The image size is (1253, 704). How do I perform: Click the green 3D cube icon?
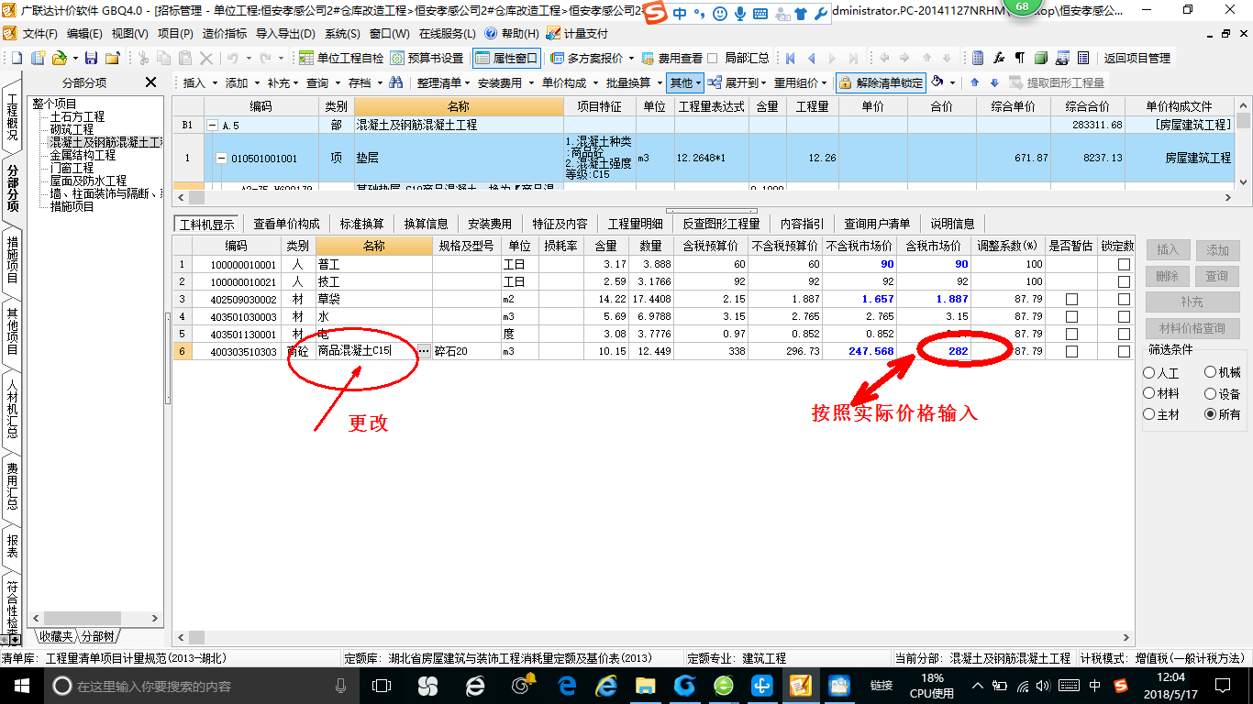pyautogui.click(x=1041, y=58)
